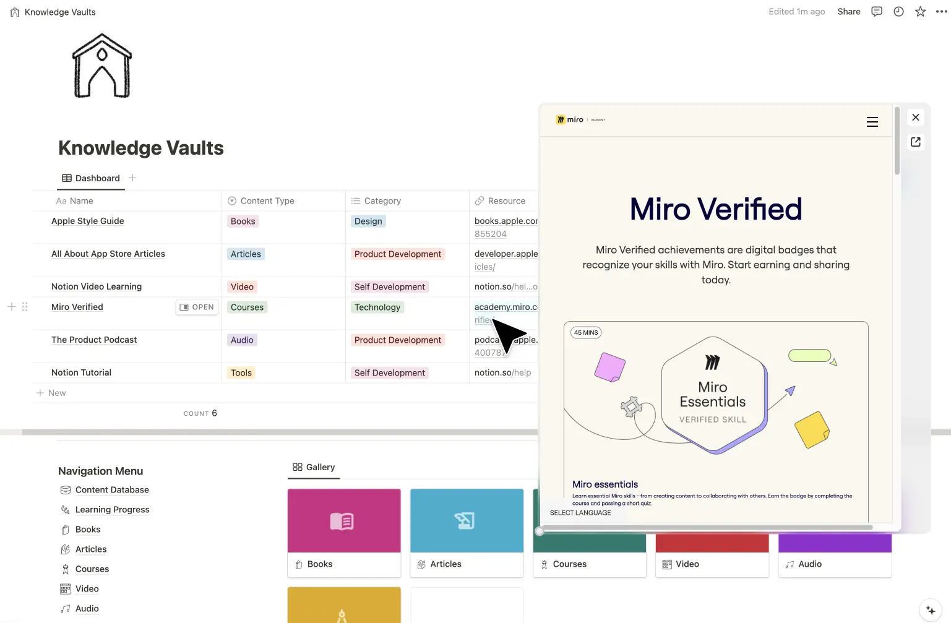
Task: Open Articles gallery card
Action: pos(467,533)
